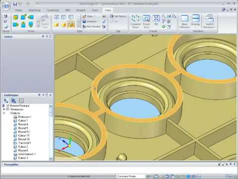The width and height of the screenshot is (238, 179).
Task: Select the view cube with right green arrow
Action: click(15, 24)
